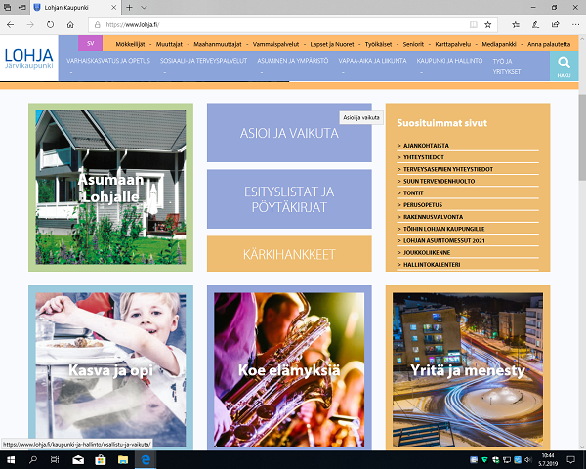Open the Kaupunki ja hallinto menu
The image size is (586, 469).
(448, 60)
